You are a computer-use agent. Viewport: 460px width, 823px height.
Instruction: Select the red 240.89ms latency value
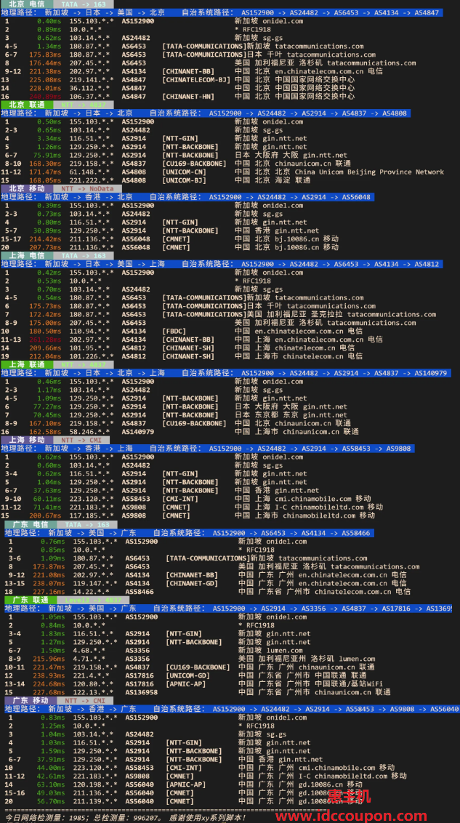pos(45,97)
